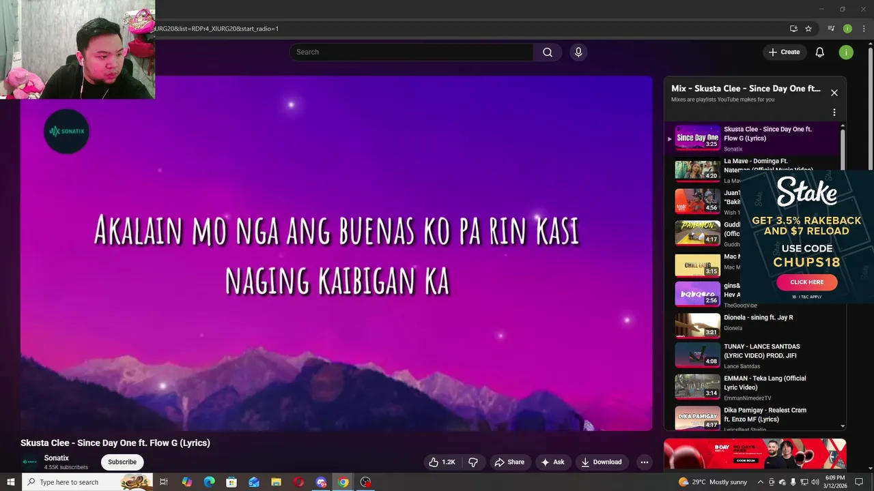874x491 pixels.
Task: Open volume speaker tray icon
Action: (815, 482)
